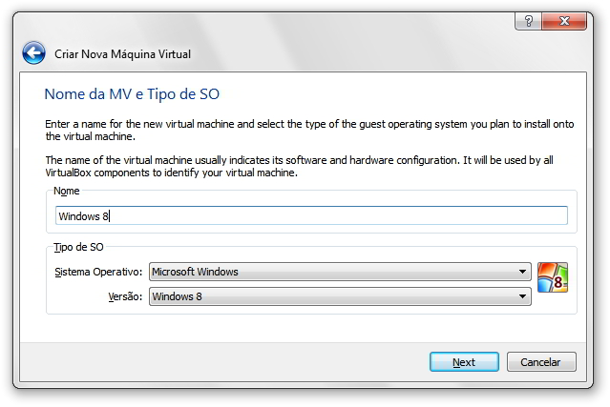Expand the arrow beside Microsoft Windows
The height and width of the screenshot is (407, 610).
(522, 272)
